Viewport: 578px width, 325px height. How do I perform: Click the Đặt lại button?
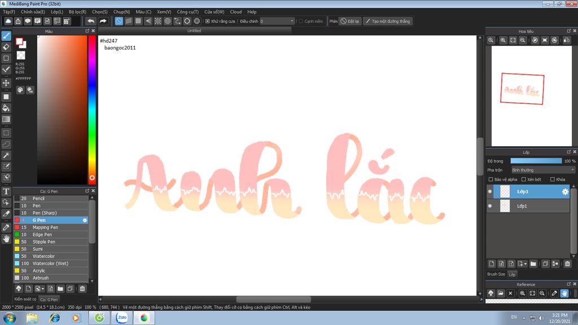[349, 21]
